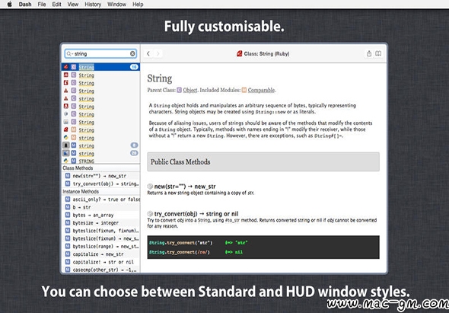Select capitalize! → str or nil method
This screenshot has height=313, width=449.
[x=100, y=262]
